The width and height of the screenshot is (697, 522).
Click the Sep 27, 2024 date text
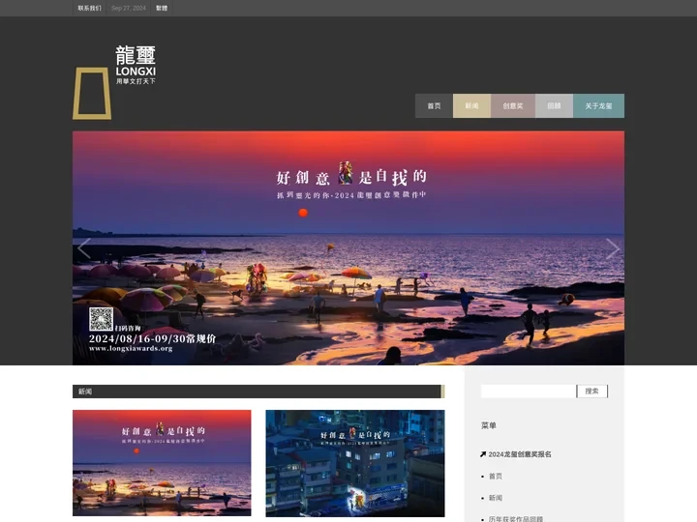pyautogui.click(x=129, y=8)
